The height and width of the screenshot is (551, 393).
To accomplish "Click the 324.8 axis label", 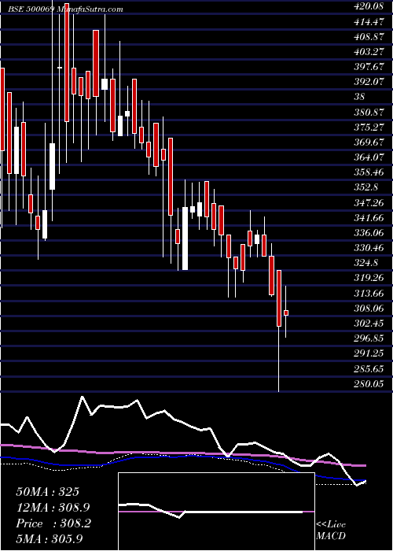I will (x=366, y=263).
